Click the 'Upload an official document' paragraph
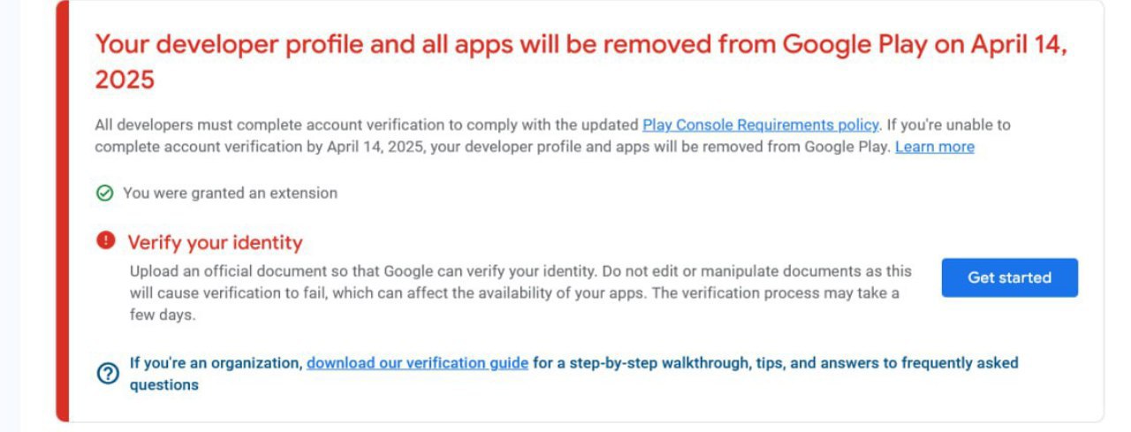 (x=520, y=292)
